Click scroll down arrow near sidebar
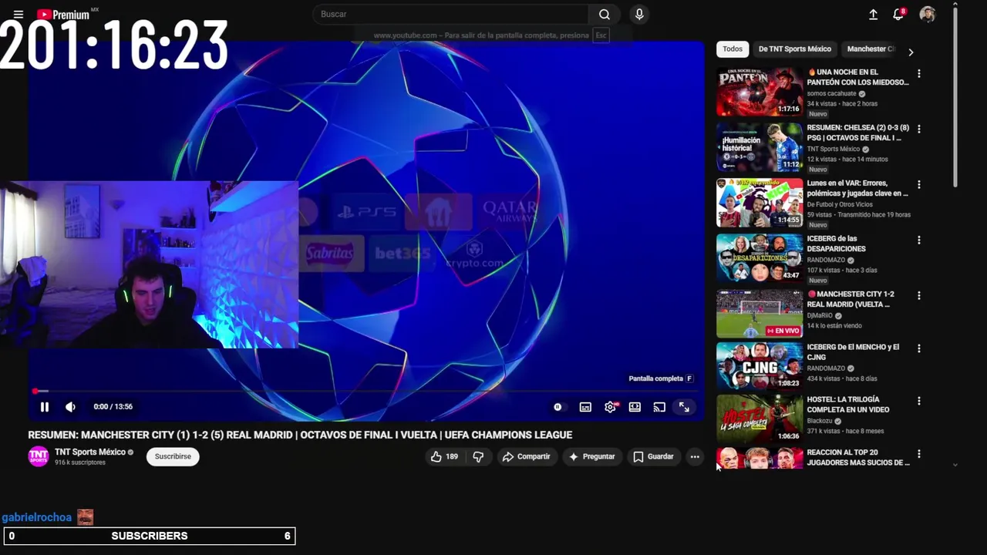Image resolution: width=987 pixels, height=555 pixels. 955,465
